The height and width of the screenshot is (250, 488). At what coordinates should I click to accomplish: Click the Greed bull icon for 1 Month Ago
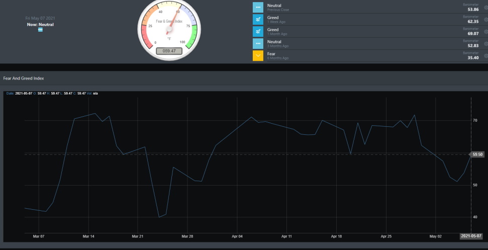(x=258, y=32)
